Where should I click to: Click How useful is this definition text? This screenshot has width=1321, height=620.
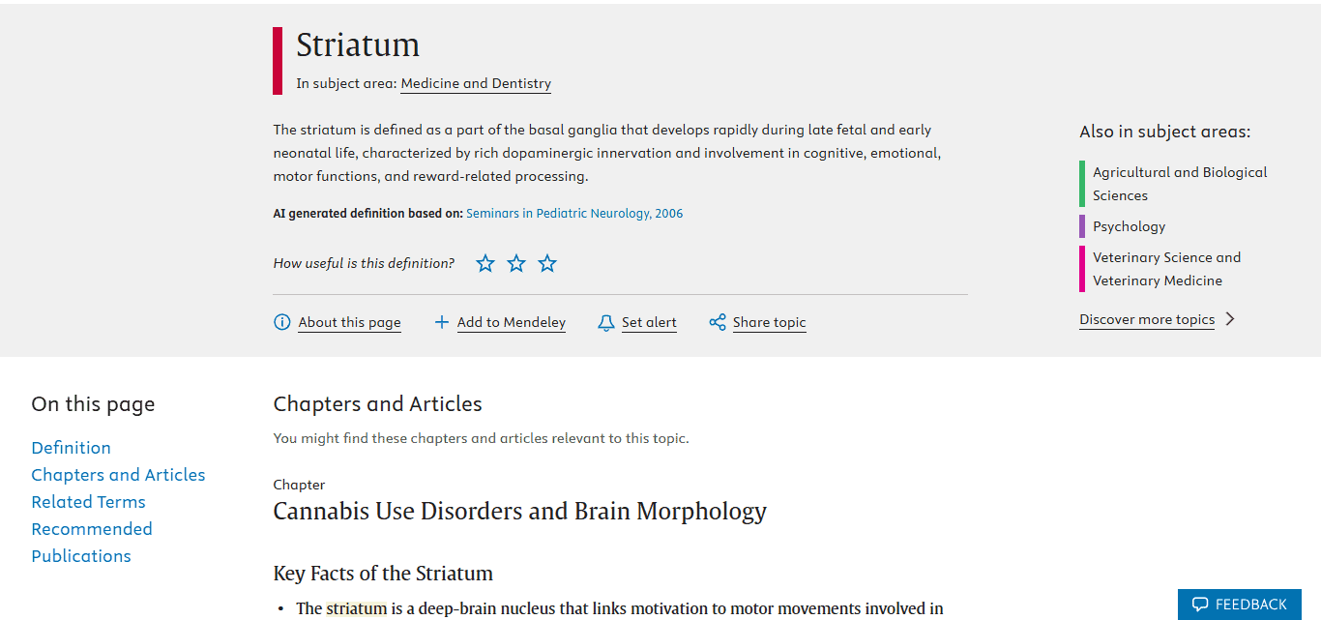point(364,263)
